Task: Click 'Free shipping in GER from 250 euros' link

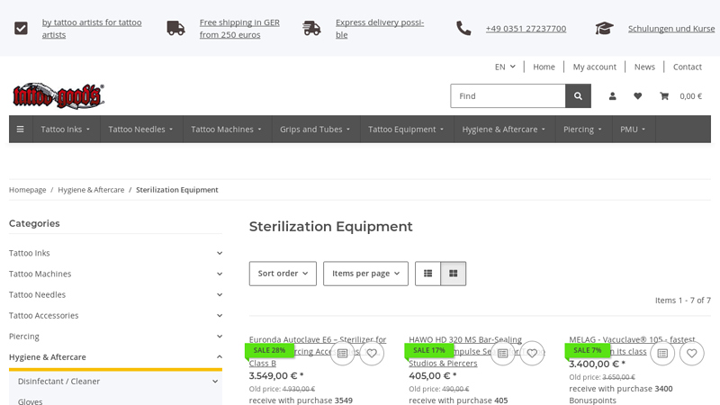Action: pyautogui.click(x=239, y=29)
